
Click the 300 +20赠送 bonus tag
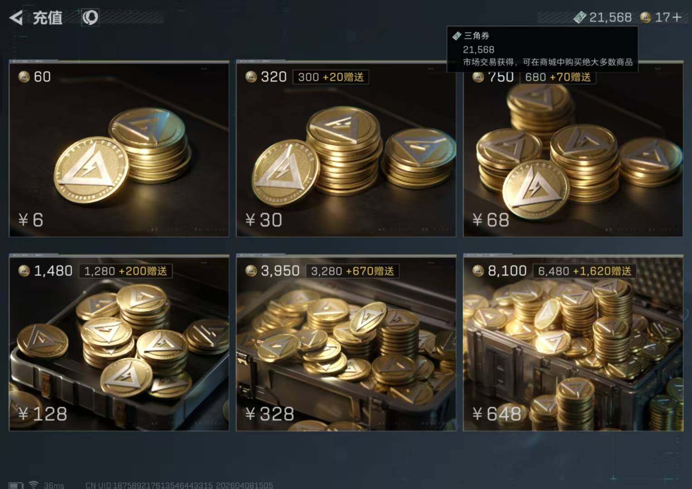pos(331,77)
